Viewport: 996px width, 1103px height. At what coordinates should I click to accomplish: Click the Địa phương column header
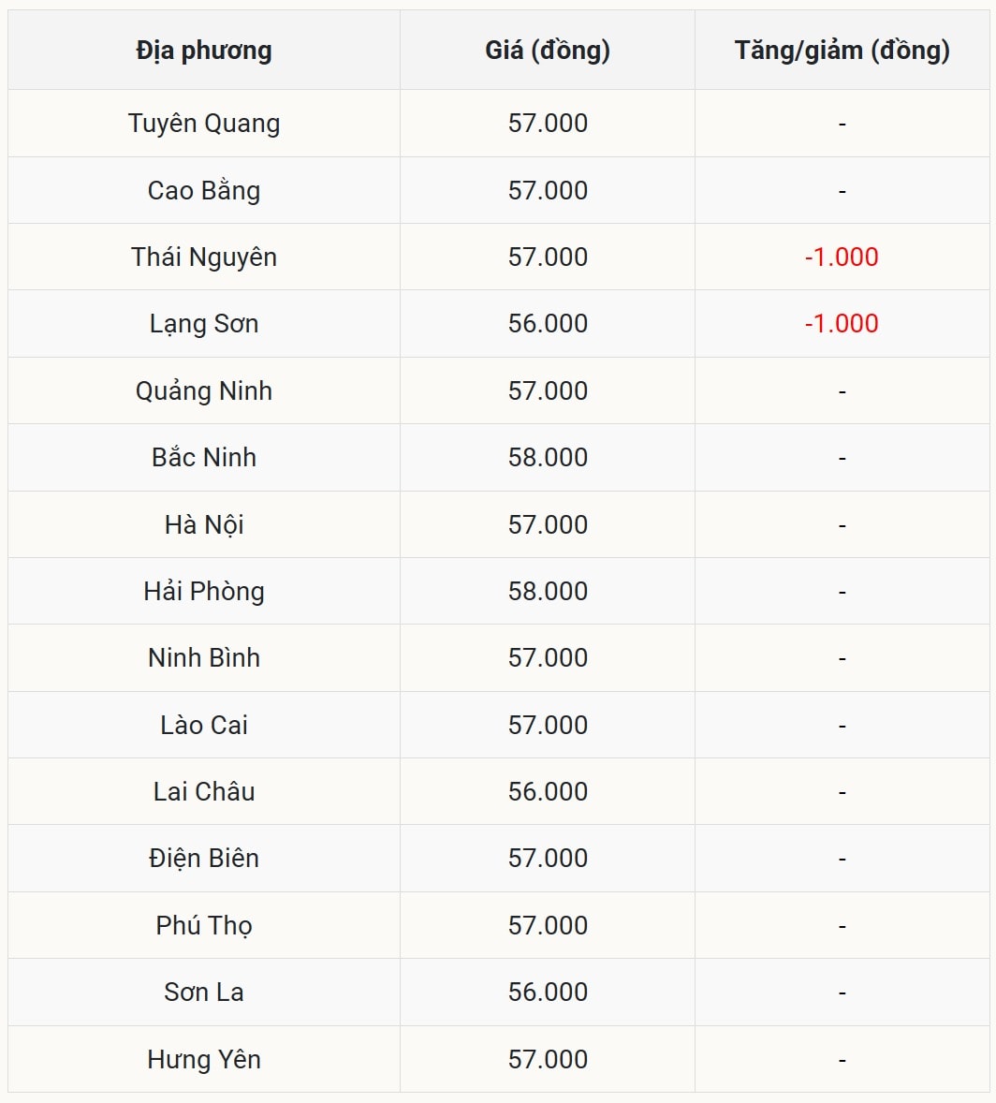coord(204,51)
